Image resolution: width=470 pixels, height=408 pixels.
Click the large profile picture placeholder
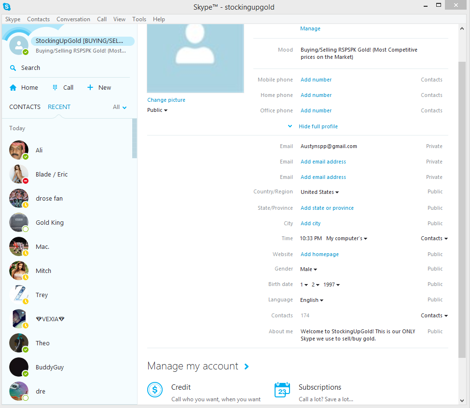tap(195, 58)
